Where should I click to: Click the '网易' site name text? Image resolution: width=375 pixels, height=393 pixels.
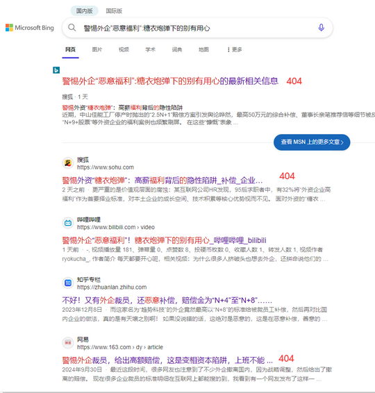coord(83,340)
